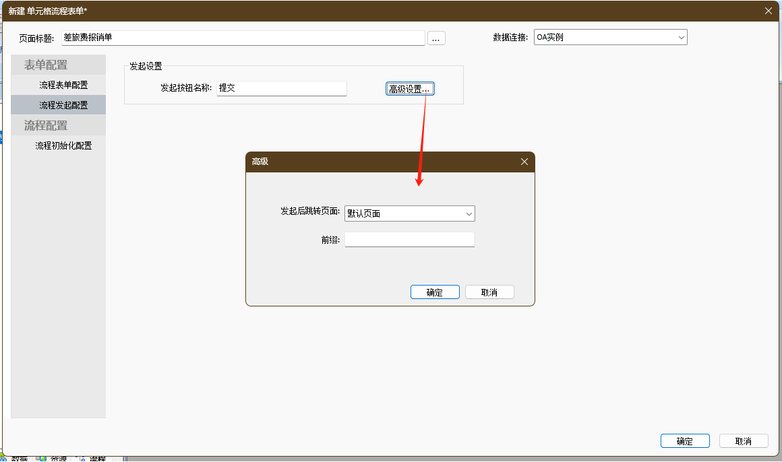Screen dimensions: 782x462
Task: Click the 表单配置 section header
Action: (46, 65)
